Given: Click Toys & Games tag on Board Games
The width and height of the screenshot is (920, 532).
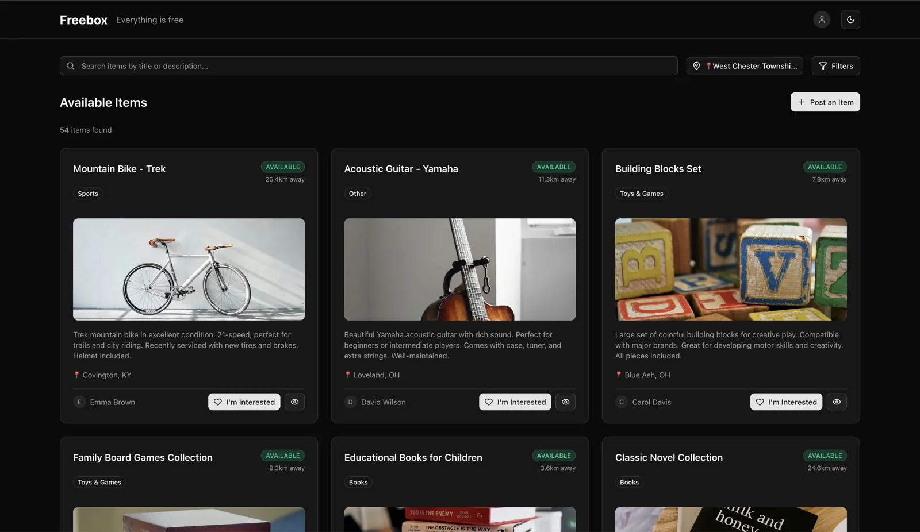Looking at the screenshot, I should coord(99,483).
